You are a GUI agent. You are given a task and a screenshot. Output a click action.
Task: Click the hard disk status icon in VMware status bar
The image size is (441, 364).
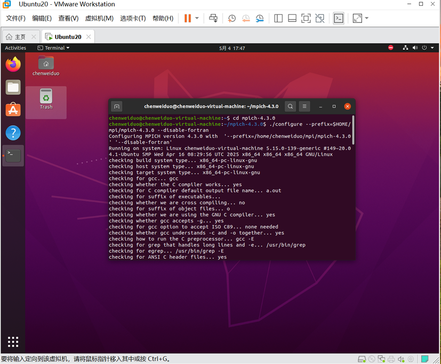(362, 359)
